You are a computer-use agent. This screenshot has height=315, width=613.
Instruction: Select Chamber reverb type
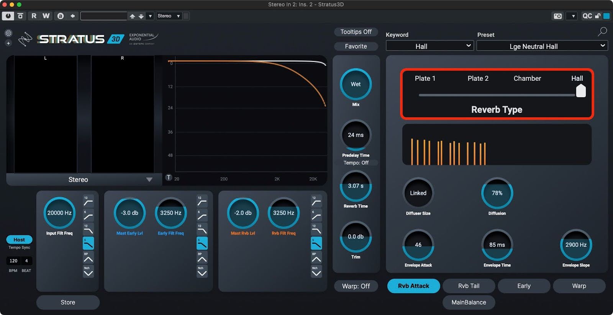pos(527,78)
